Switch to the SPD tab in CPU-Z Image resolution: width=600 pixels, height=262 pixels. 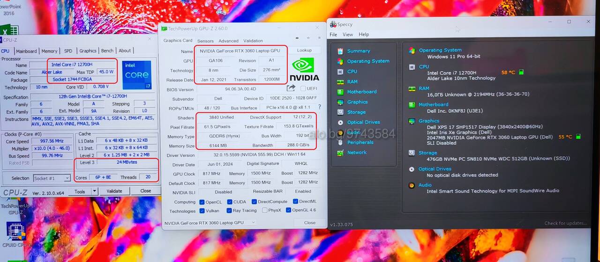pyautogui.click(x=68, y=51)
